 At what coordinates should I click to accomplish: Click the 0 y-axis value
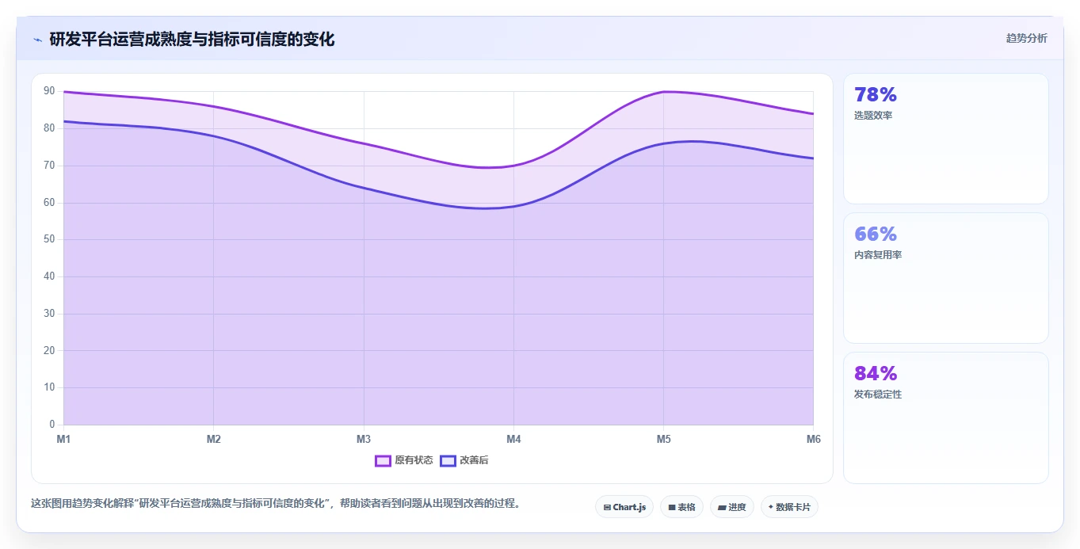(x=52, y=425)
